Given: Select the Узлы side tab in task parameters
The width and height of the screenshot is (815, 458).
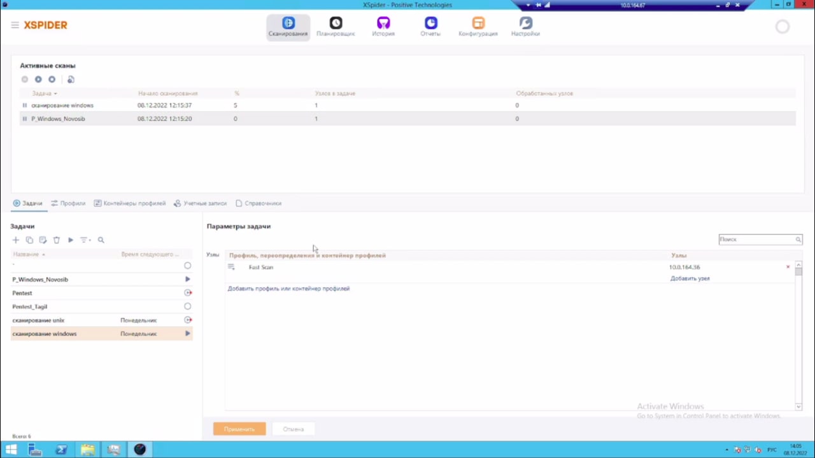Looking at the screenshot, I should point(213,255).
